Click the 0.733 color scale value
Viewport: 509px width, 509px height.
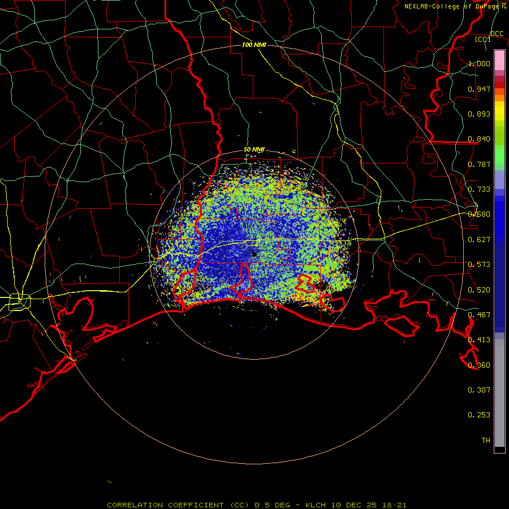pos(479,189)
